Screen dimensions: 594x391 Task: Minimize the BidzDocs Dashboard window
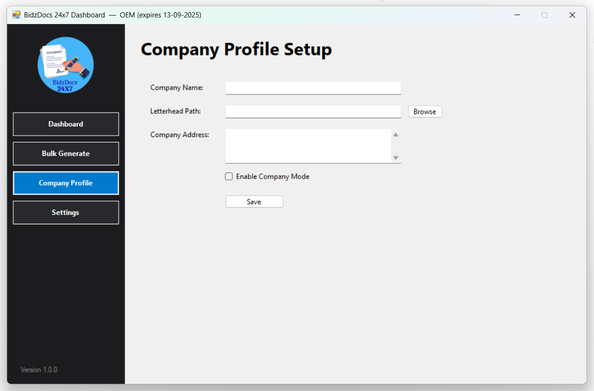click(x=517, y=15)
